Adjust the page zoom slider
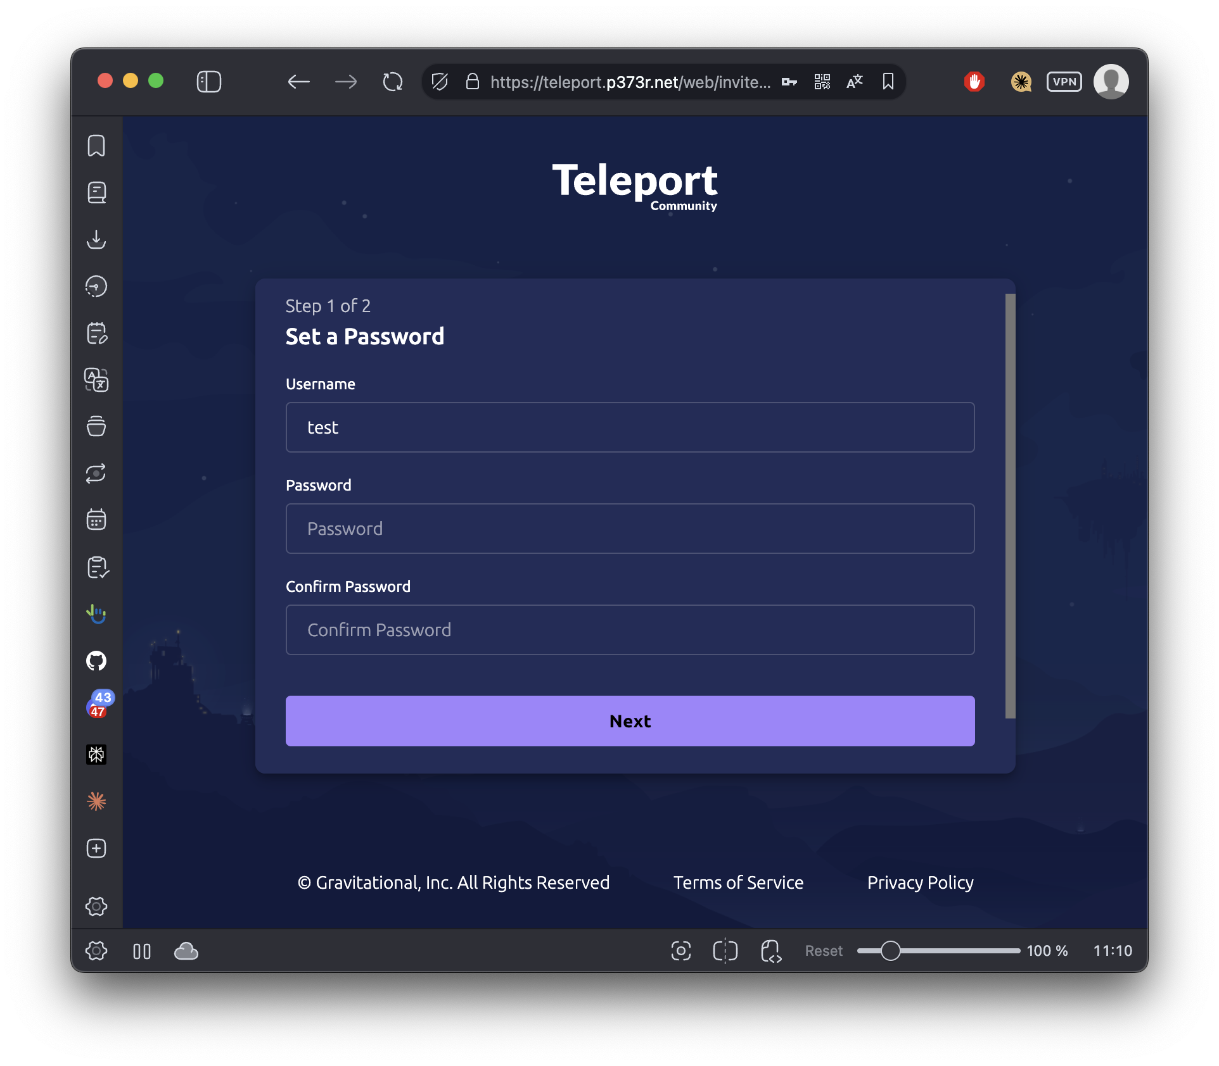Screen dimensions: 1219x1066 click(938, 951)
